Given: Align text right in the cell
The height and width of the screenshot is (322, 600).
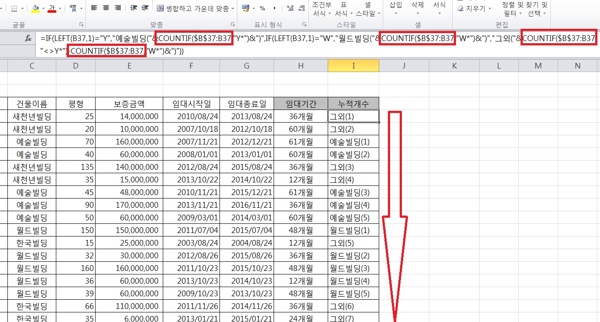Looking at the screenshot, I should click(117, 8).
